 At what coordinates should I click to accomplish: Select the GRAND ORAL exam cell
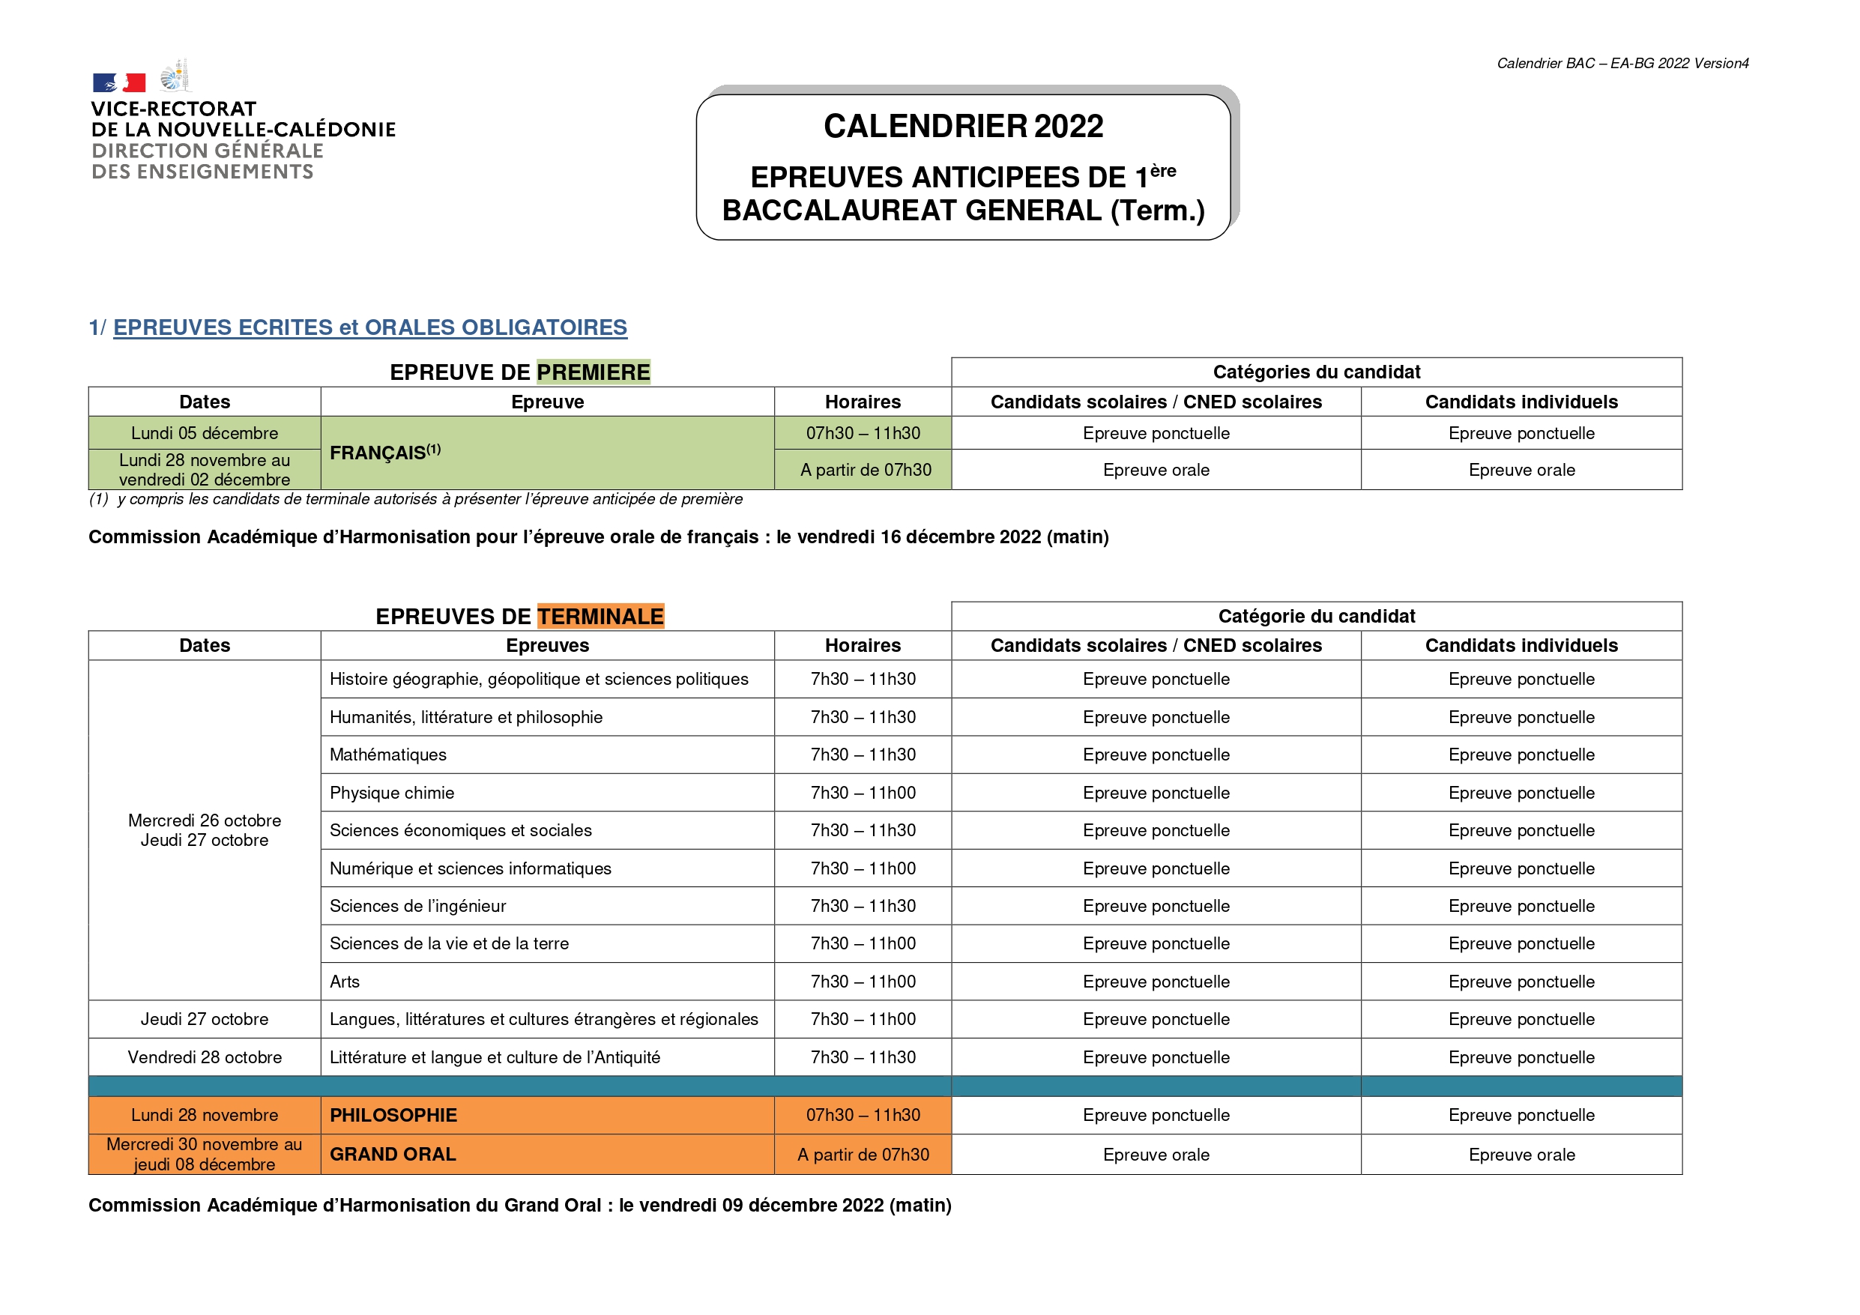click(x=547, y=1154)
